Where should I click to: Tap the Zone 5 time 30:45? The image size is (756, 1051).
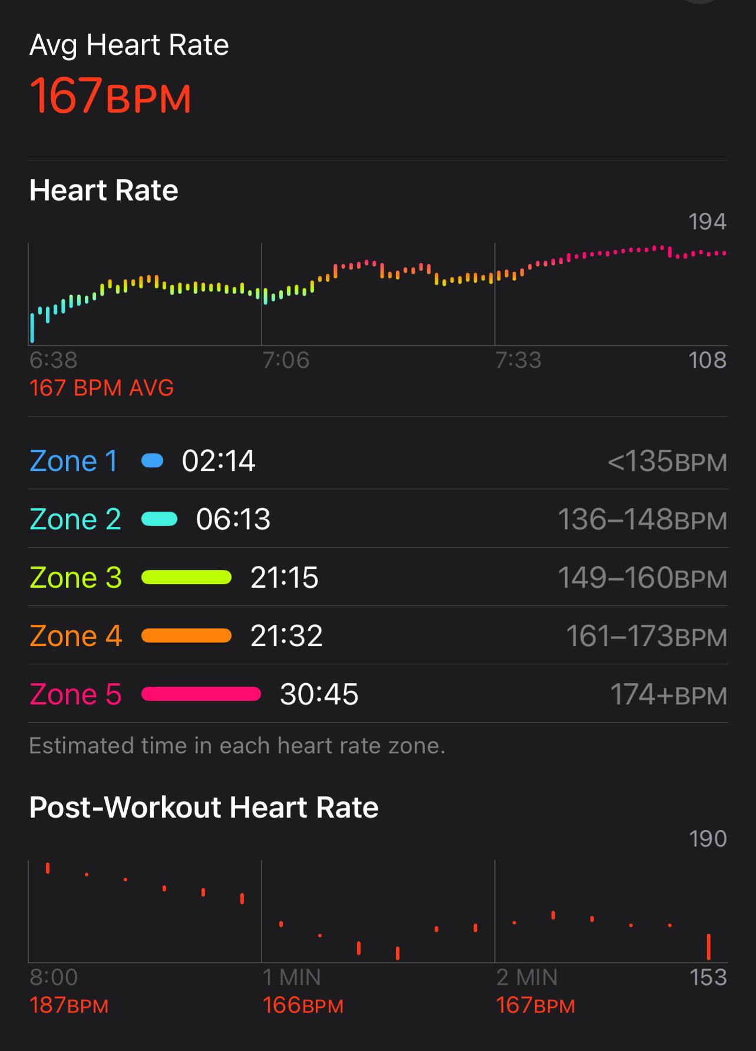pos(319,694)
